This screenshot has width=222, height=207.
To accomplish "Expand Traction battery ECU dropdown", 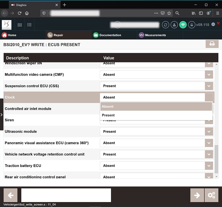I will (x=209, y=166).
